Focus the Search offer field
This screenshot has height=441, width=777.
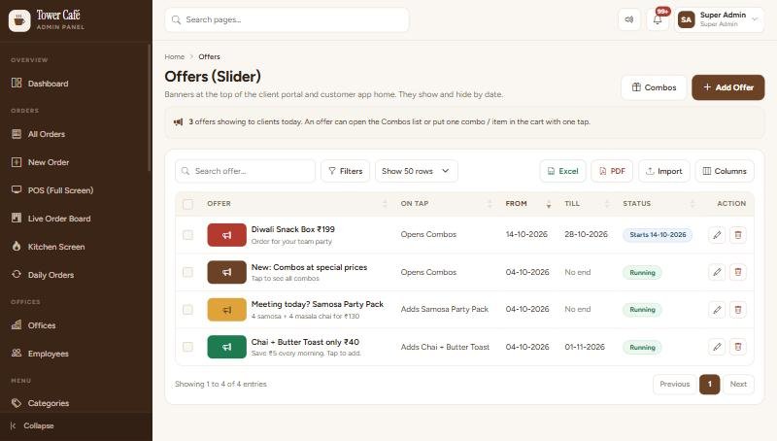[245, 171]
